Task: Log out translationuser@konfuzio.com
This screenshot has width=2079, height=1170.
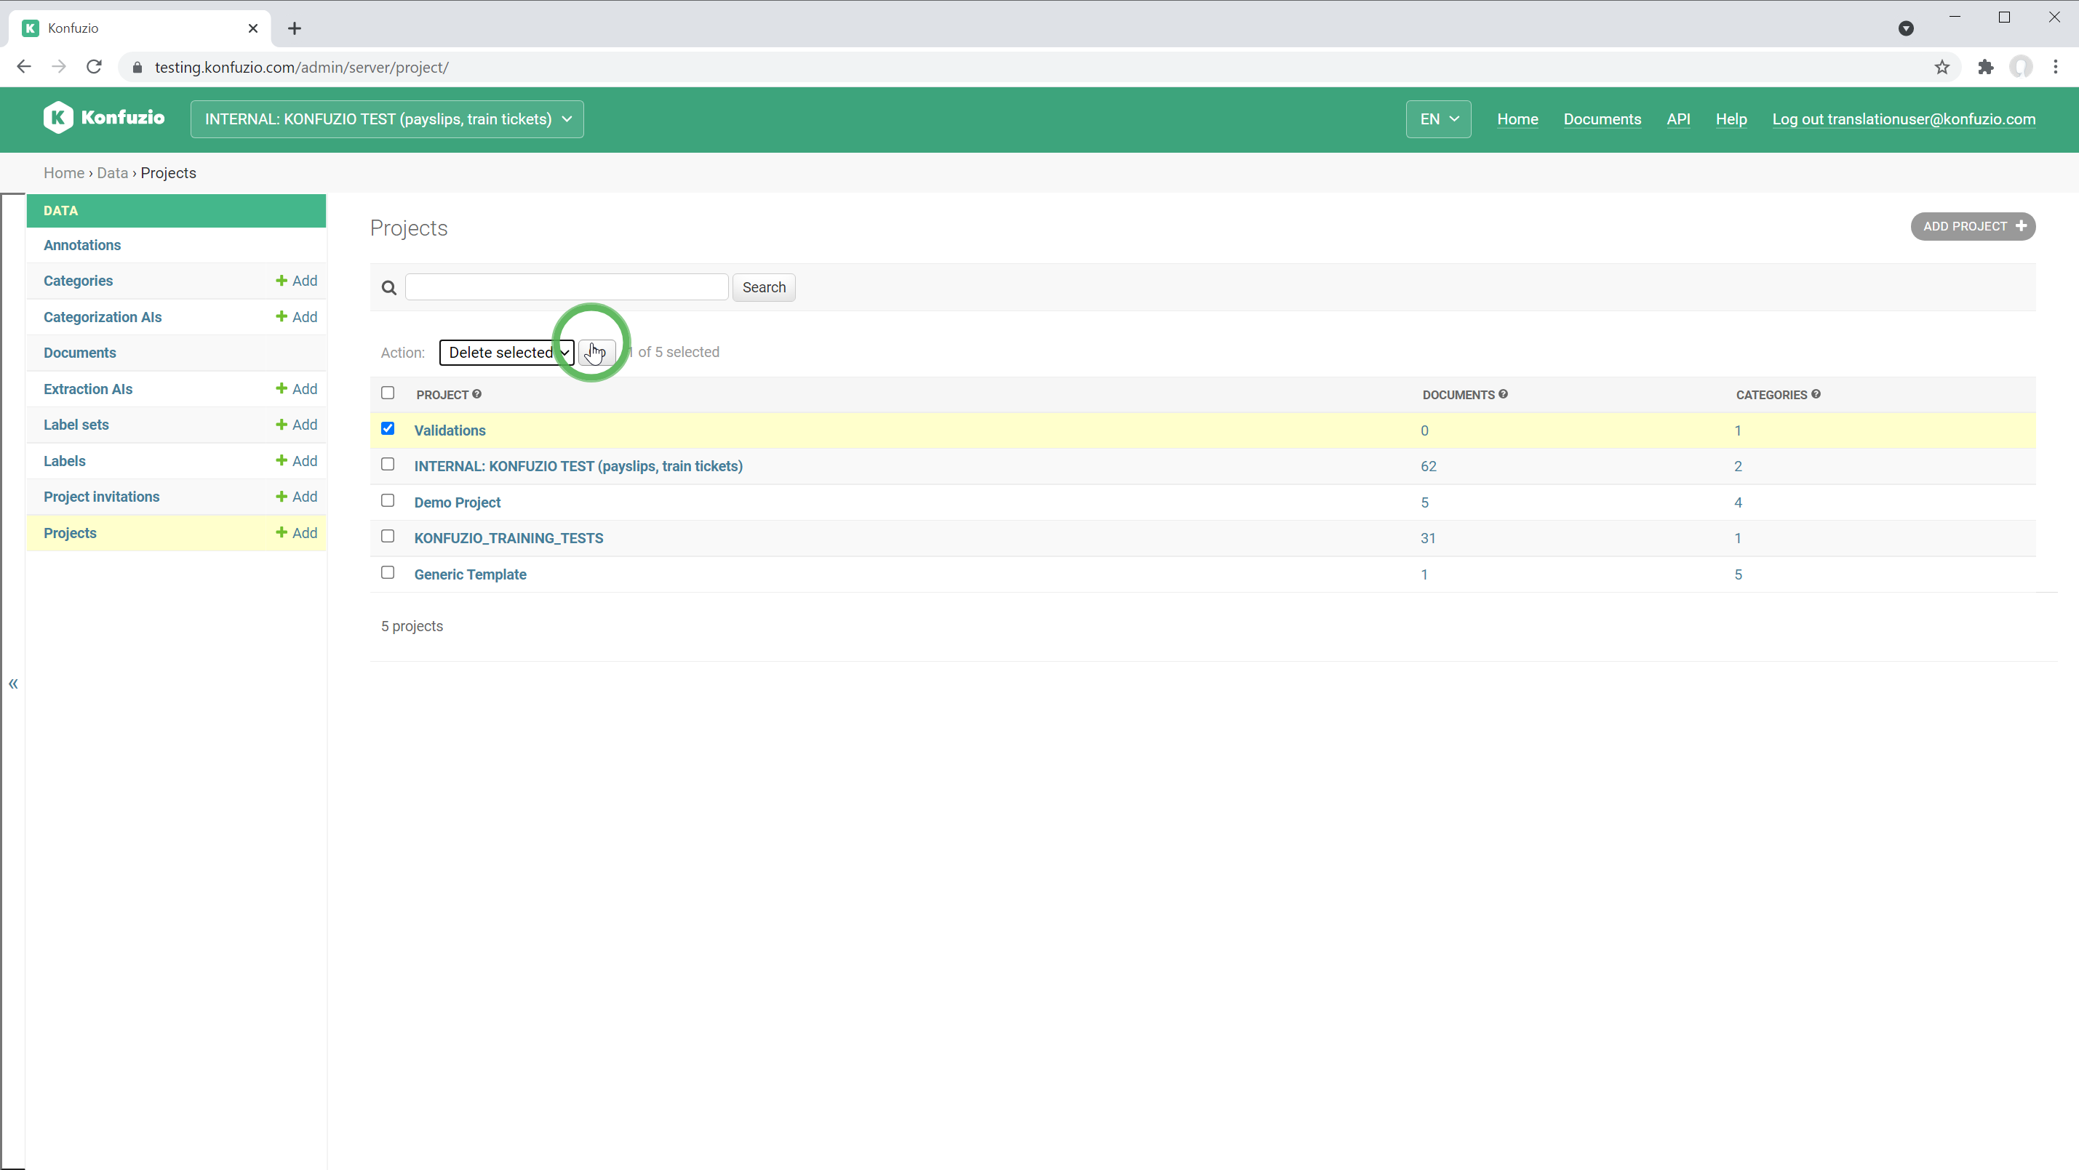Action: click(x=1903, y=119)
